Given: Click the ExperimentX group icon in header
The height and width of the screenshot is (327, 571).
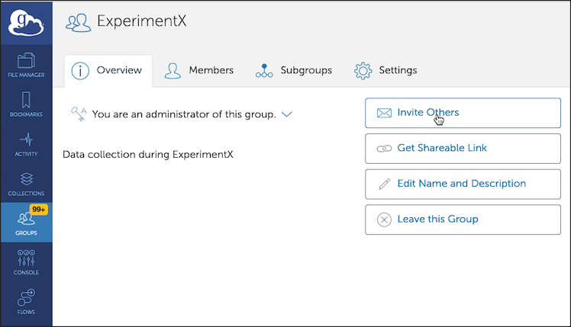Looking at the screenshot, I should pyautogui.click(x=78, y=23).
